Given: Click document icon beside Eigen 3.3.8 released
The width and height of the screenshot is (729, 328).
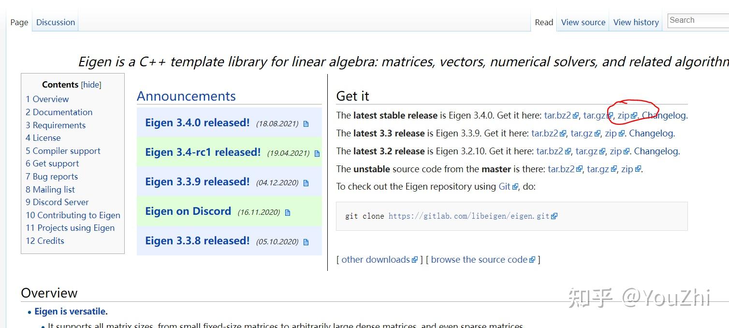Looking at the screenshot, I should point(306,242).
